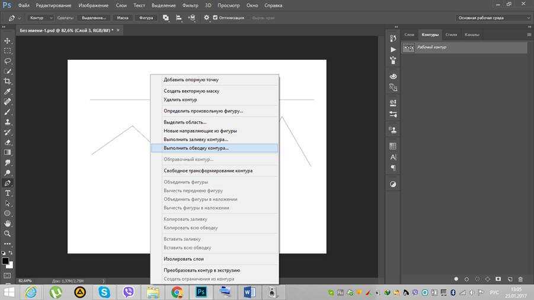The image size is (534, 300).
Task: Choose the Zoom magnifier tool
Action: (x=8, y=233)
